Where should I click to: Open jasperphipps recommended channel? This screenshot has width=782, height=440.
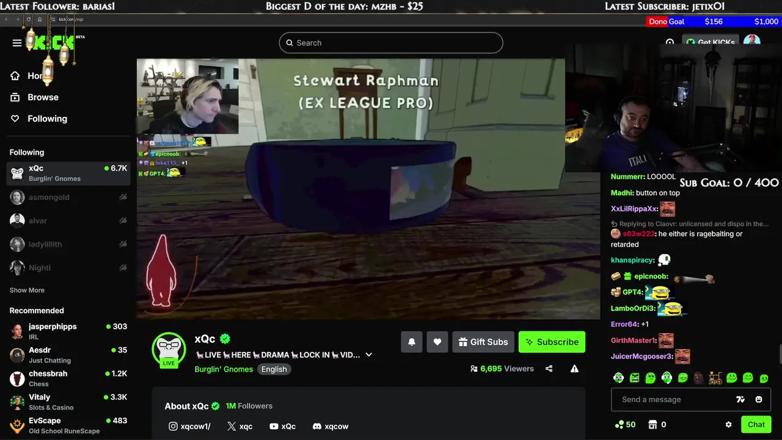68,331
